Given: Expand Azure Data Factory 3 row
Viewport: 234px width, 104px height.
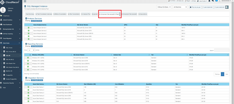Looking at the screenshot, I should pyautogui.click(x=28, y=93).
